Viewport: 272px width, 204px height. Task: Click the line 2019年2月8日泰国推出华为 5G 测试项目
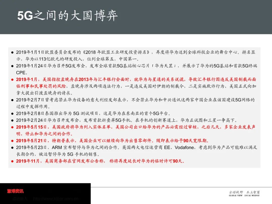91,113
